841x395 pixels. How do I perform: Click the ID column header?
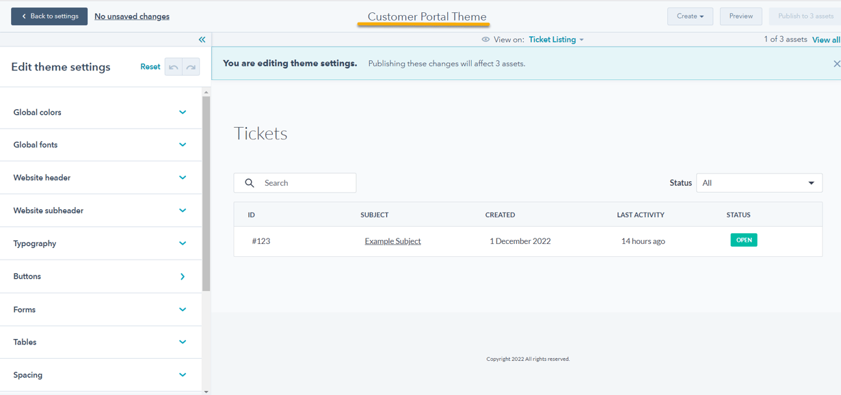[x=251, y=215]
